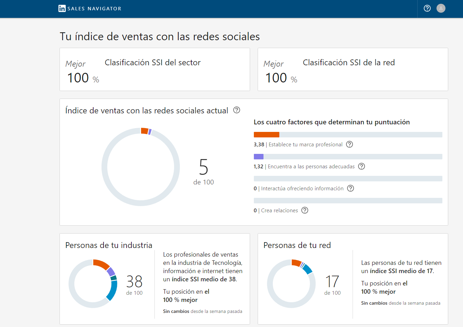Screen dimensions: 463x327
Task: Click Los cuatro factores heading
Action: 332,122
